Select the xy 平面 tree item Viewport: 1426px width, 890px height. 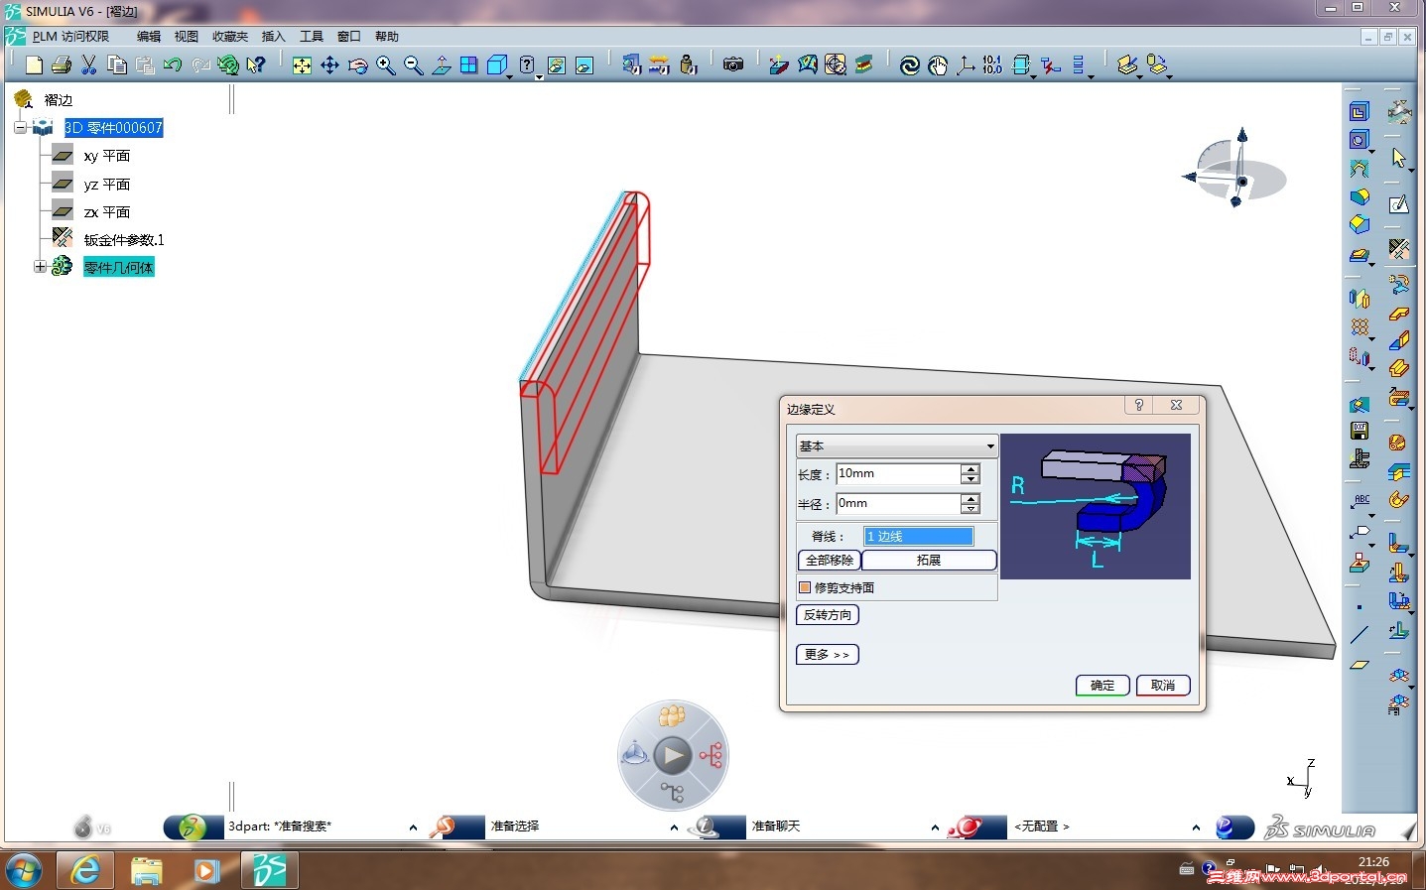click(107, 156)
